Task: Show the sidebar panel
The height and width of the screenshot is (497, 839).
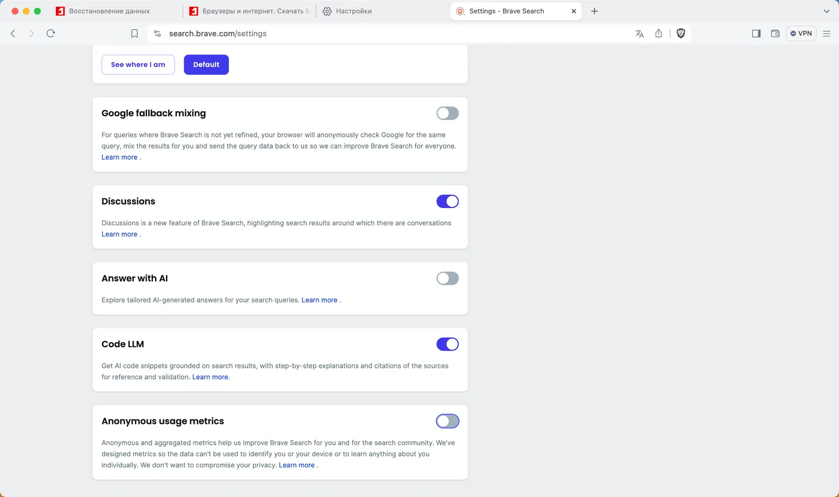Action: 756,34
